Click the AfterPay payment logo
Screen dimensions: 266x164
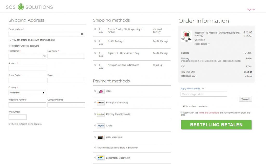tap(101, 114)
